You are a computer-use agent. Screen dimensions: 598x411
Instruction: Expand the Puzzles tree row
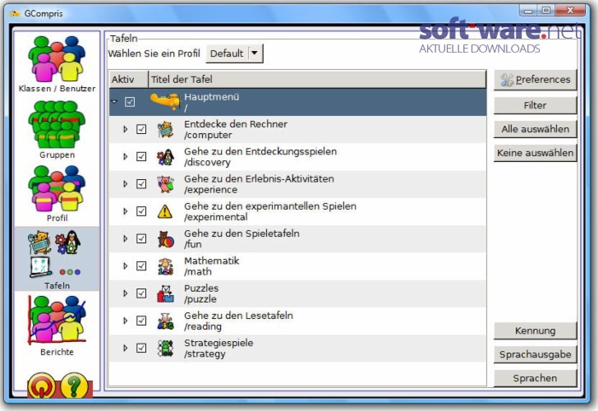tap(125, 293)
